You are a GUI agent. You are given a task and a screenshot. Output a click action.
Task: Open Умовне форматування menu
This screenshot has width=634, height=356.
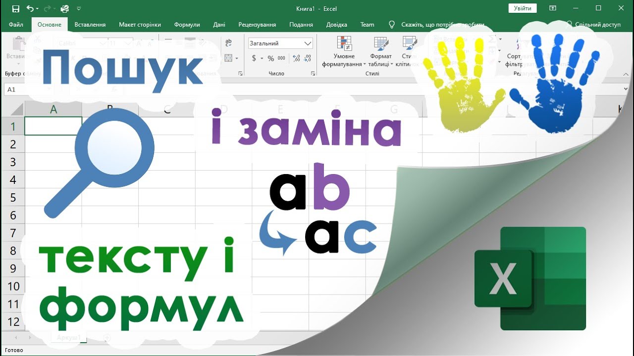[344, 52]
